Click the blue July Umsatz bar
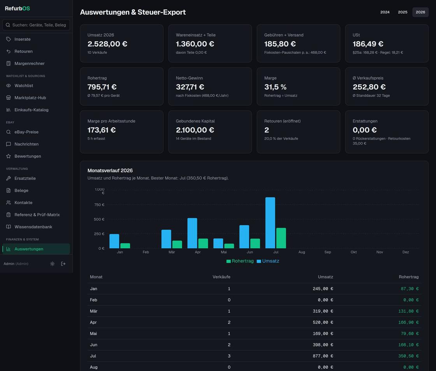The width and height of the screenshot is (436, 371). 270,223
